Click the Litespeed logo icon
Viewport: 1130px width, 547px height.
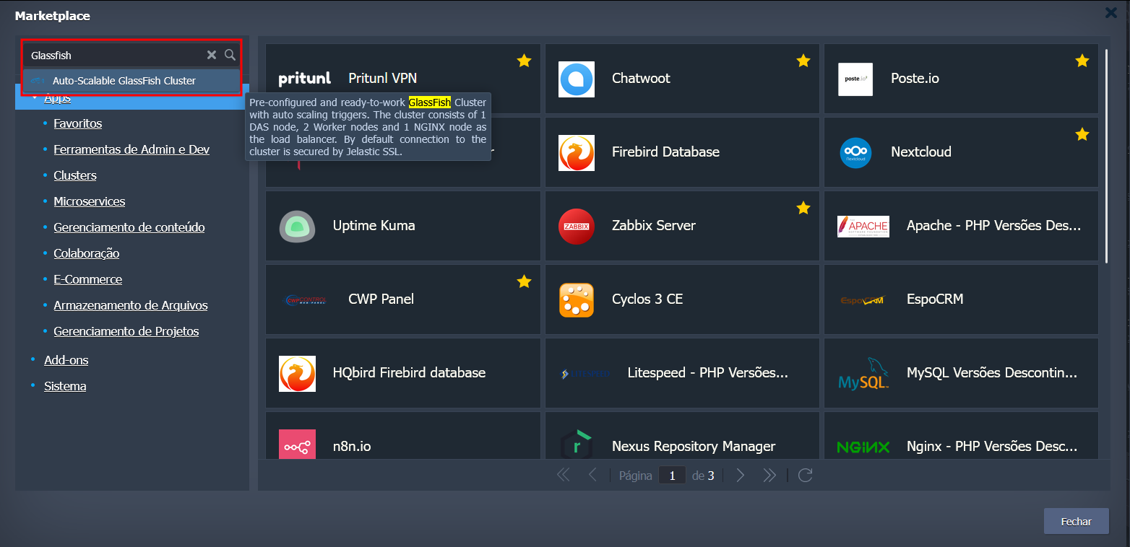coord(585,374)
